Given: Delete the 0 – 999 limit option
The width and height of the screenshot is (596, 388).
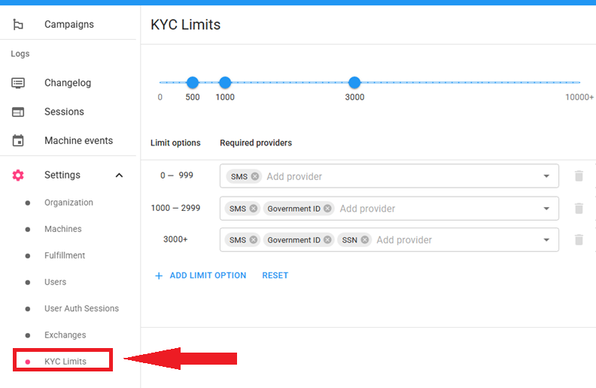Looking at the screenshot, I should 579,176.
